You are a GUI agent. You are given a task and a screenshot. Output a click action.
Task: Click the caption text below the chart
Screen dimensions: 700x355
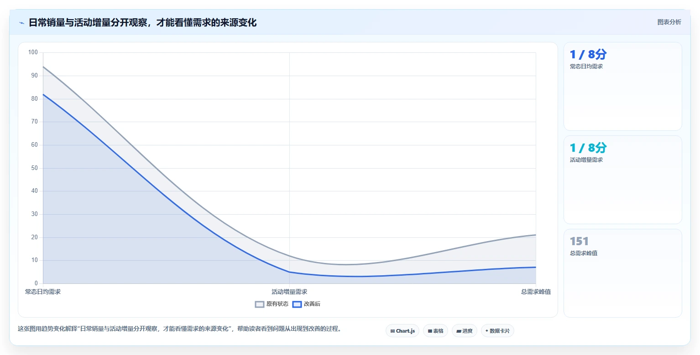click(x=179, y=329)
